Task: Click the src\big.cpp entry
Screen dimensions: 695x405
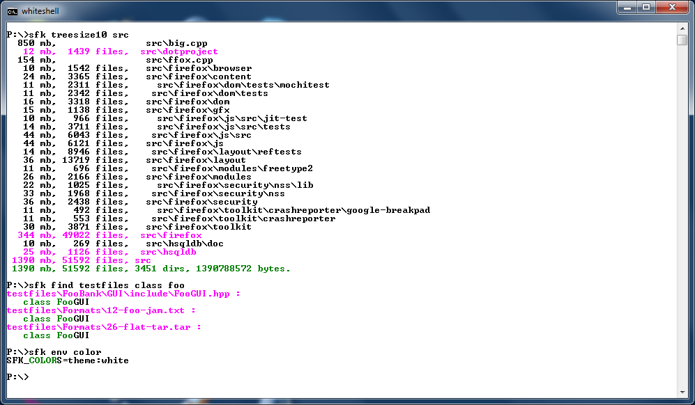Action: pyautogui.click(x=176, y=43)
